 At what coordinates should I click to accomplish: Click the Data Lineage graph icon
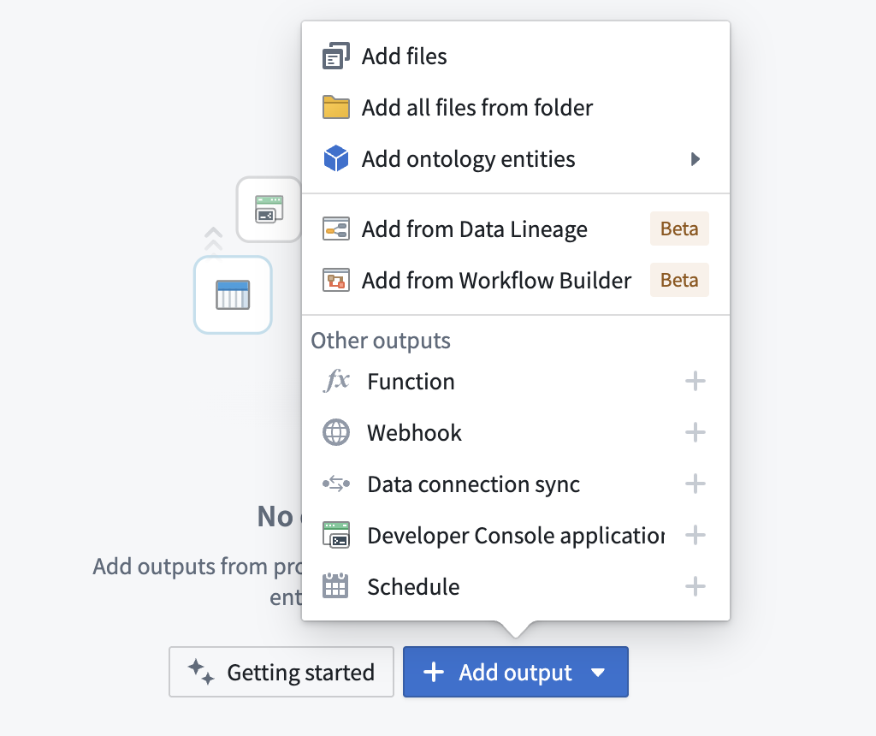pos(336,229)
